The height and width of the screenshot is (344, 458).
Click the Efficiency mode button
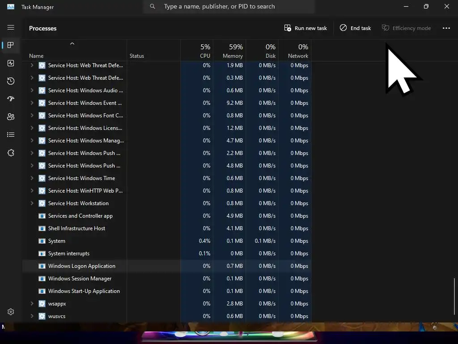pos(406,28)
